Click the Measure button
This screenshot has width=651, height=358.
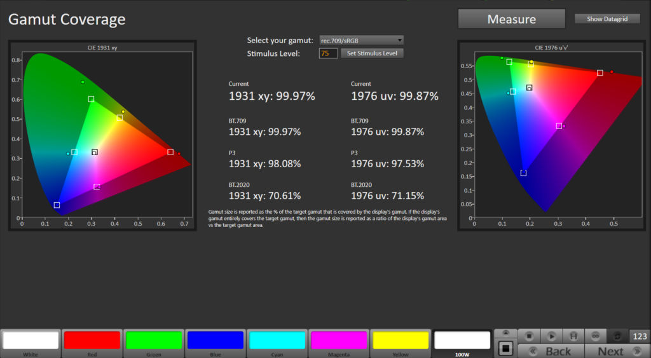coord(512,19)
